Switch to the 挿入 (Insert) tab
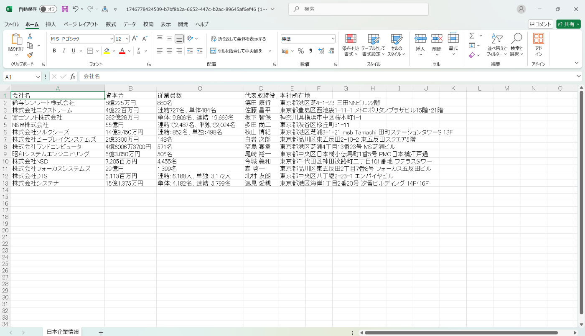Screen dimensions: 585x336 tap(51, 24)
